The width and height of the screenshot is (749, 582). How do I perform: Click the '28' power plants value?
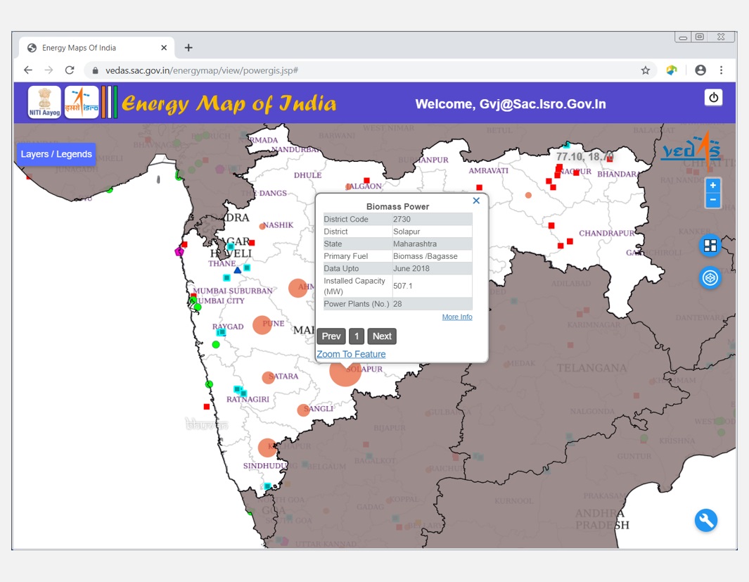[x=397, y=304]
